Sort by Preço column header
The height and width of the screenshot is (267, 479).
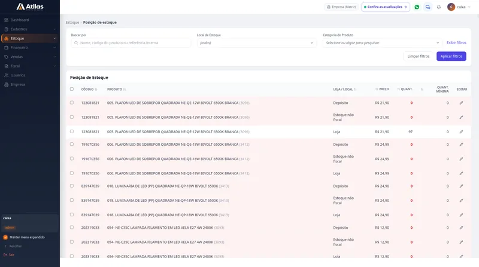pyautogui.click(x=382, y=89)
